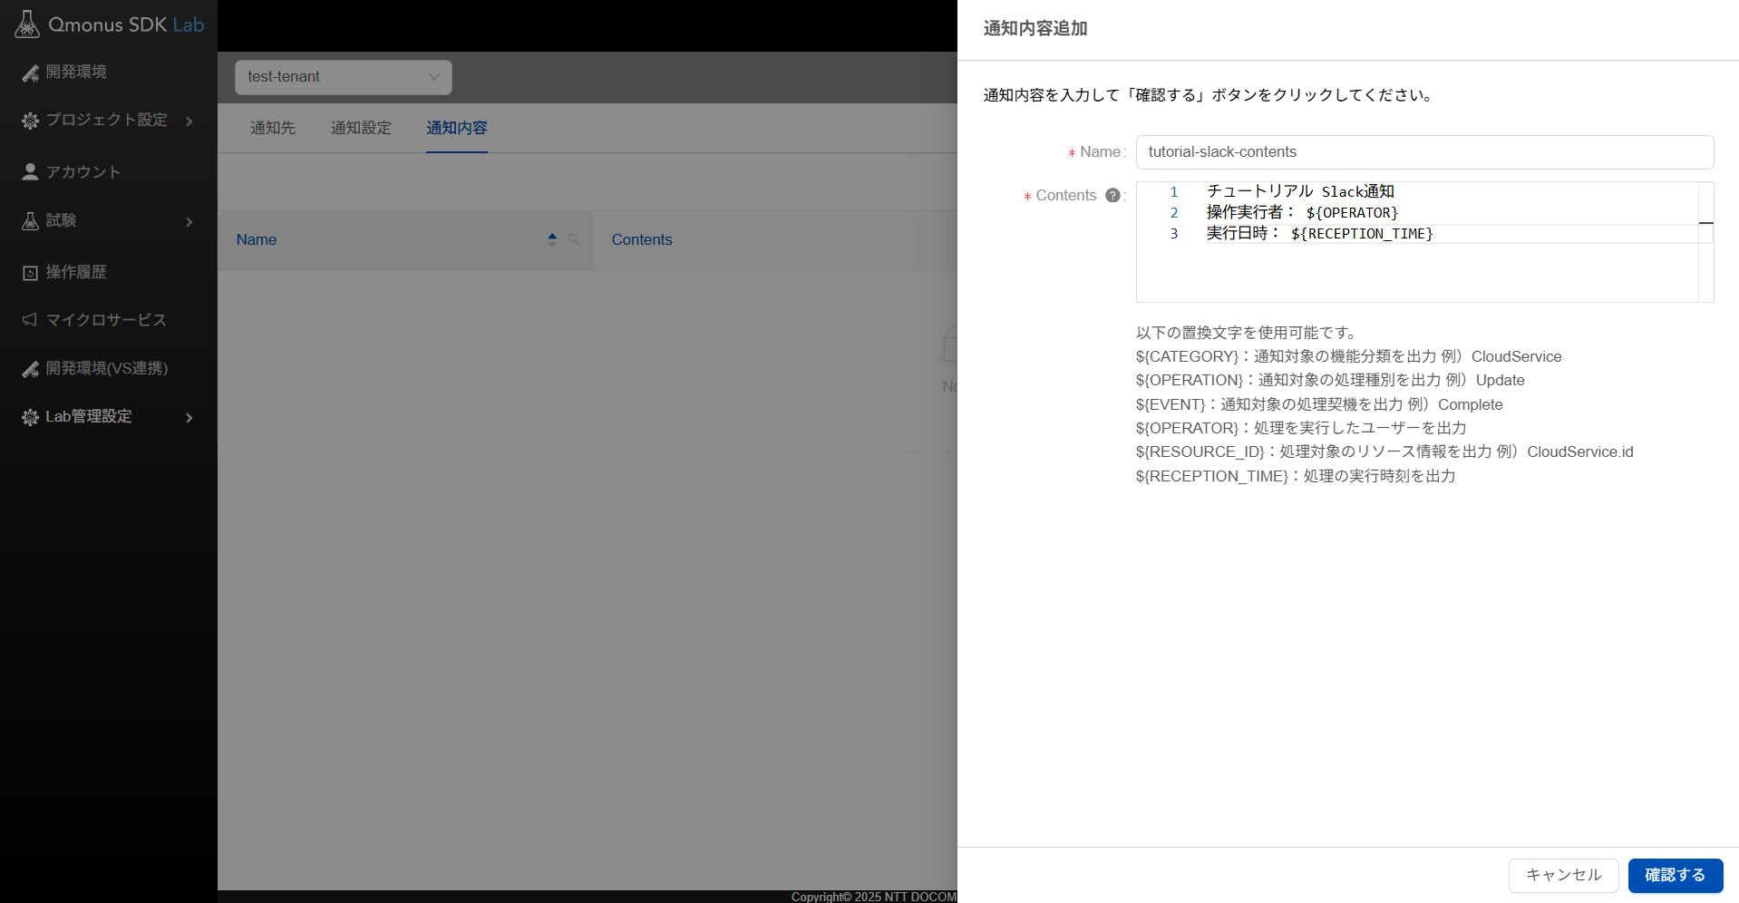Click the Contents help question mark icon
The image size is (1739, 903).
coord(1112,195)
